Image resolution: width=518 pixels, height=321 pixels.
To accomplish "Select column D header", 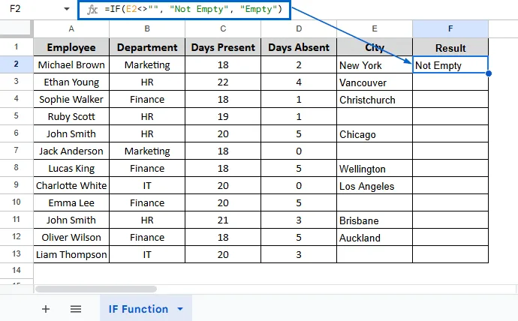I will (x=299, y=28).
